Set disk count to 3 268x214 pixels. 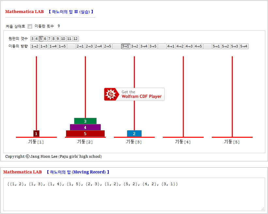(32, 39)
